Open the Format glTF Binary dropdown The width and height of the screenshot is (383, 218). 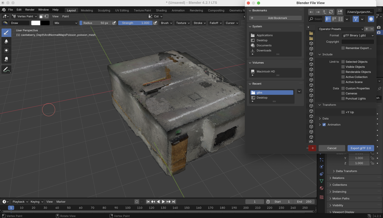click(358, 35)
